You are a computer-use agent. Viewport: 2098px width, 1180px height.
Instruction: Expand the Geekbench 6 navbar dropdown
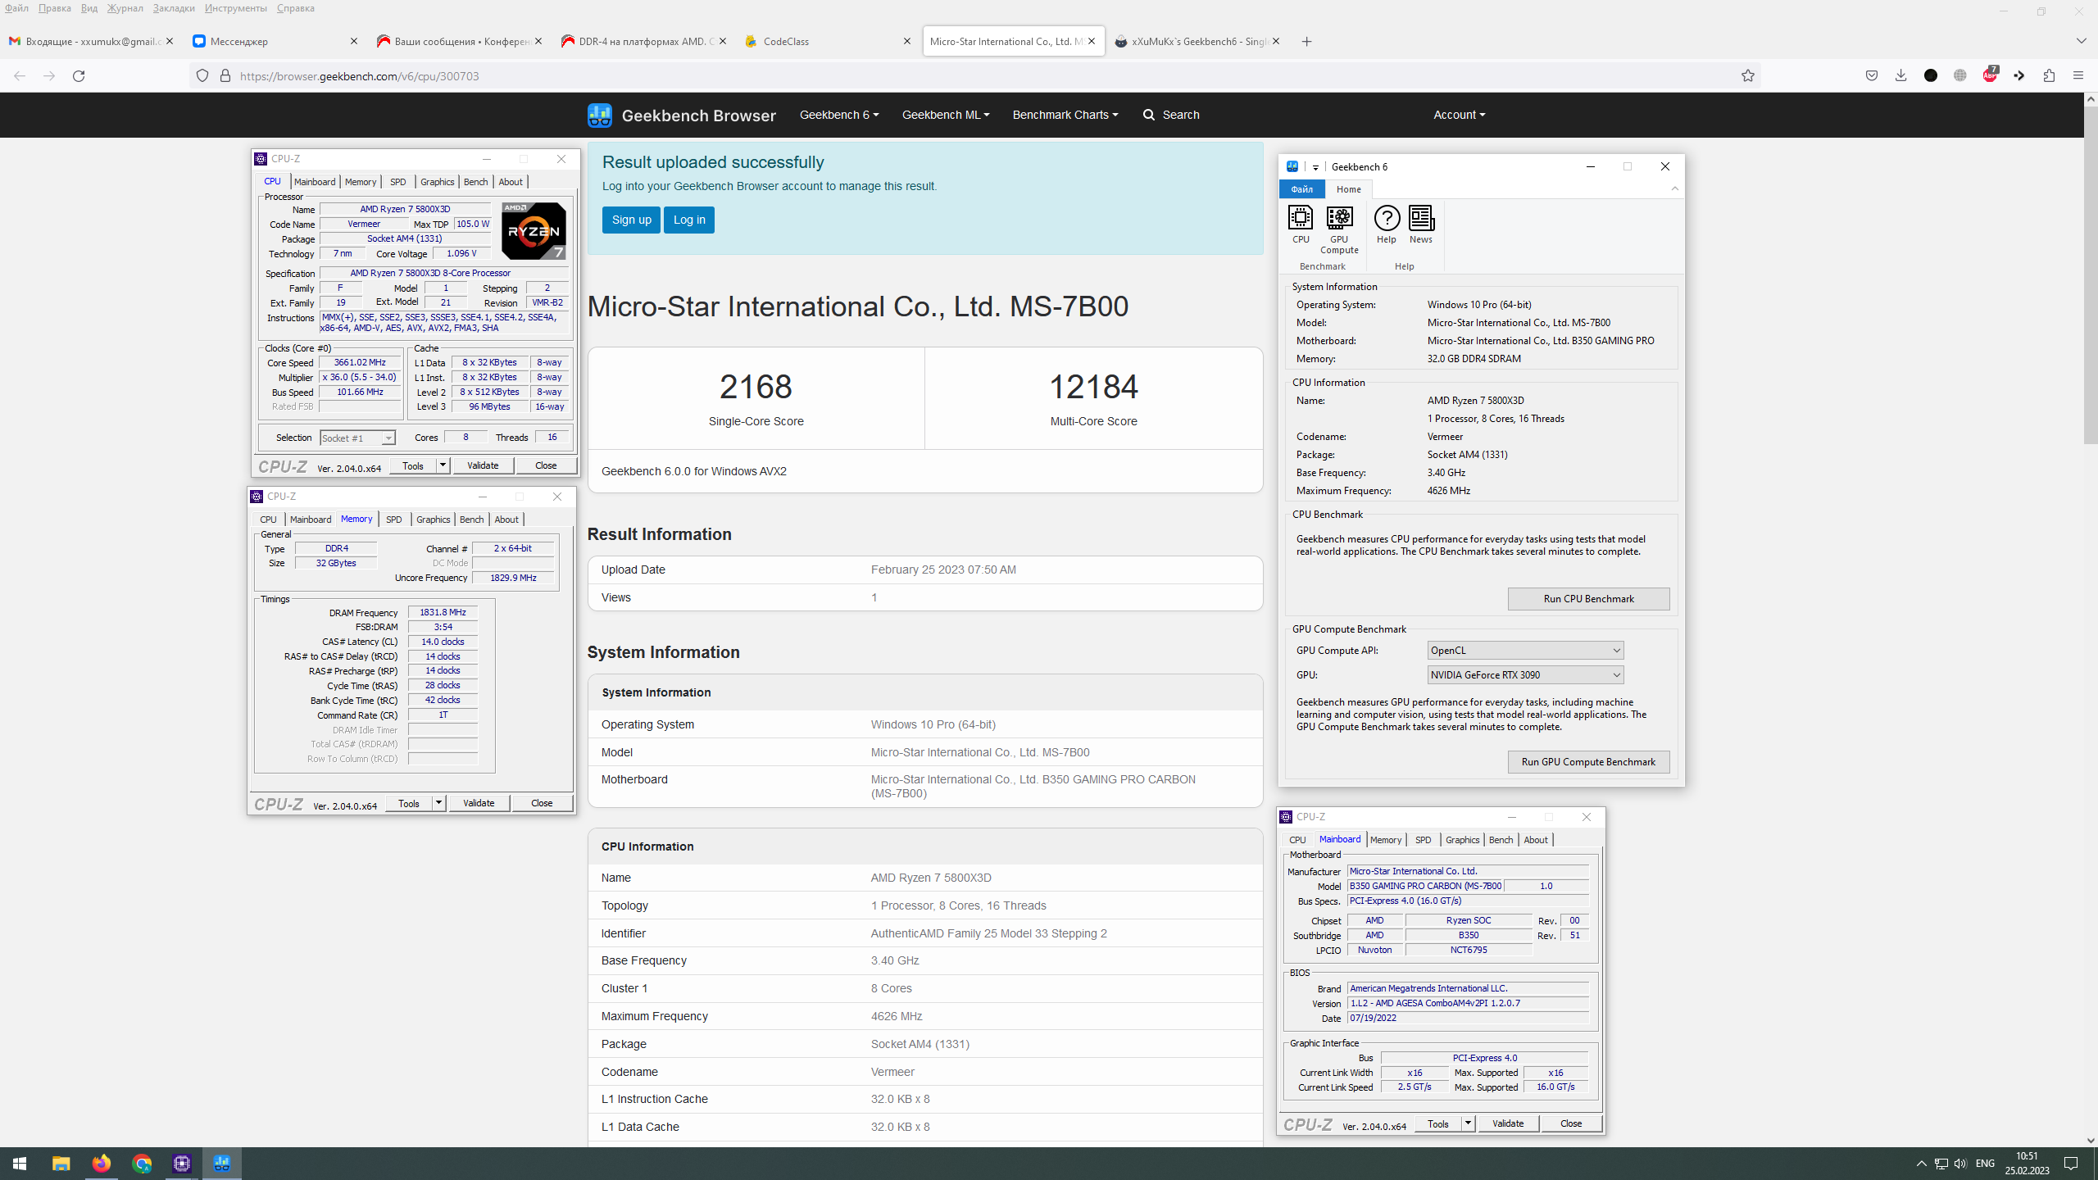[x=839, y=115]
